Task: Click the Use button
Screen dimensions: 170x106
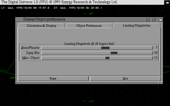Action: pos(125,78)
